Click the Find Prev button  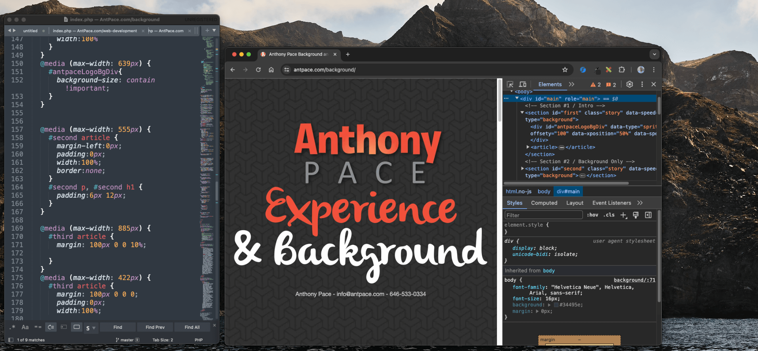(155, 327)
